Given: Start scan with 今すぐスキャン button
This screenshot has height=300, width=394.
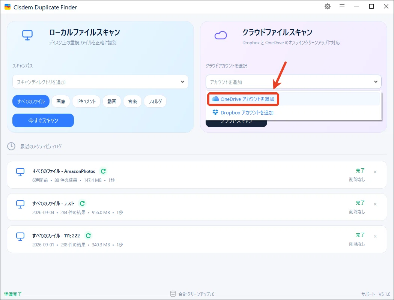Looking at the screenshot, I should point(43,120).
